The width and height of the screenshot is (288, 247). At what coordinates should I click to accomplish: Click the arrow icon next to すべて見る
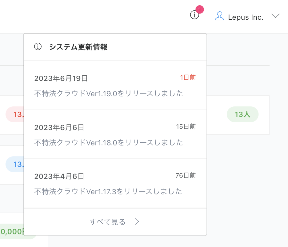137,222
